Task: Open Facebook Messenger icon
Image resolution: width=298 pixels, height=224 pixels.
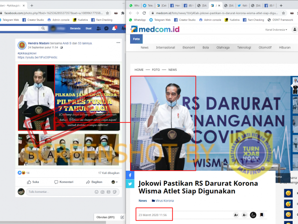Action: [106, 29]
